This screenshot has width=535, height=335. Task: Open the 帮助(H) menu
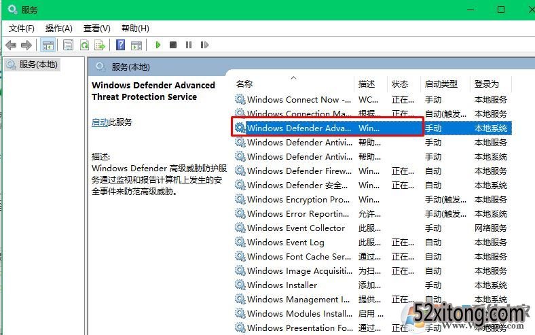pyautogui.click(x=135, y=29)
